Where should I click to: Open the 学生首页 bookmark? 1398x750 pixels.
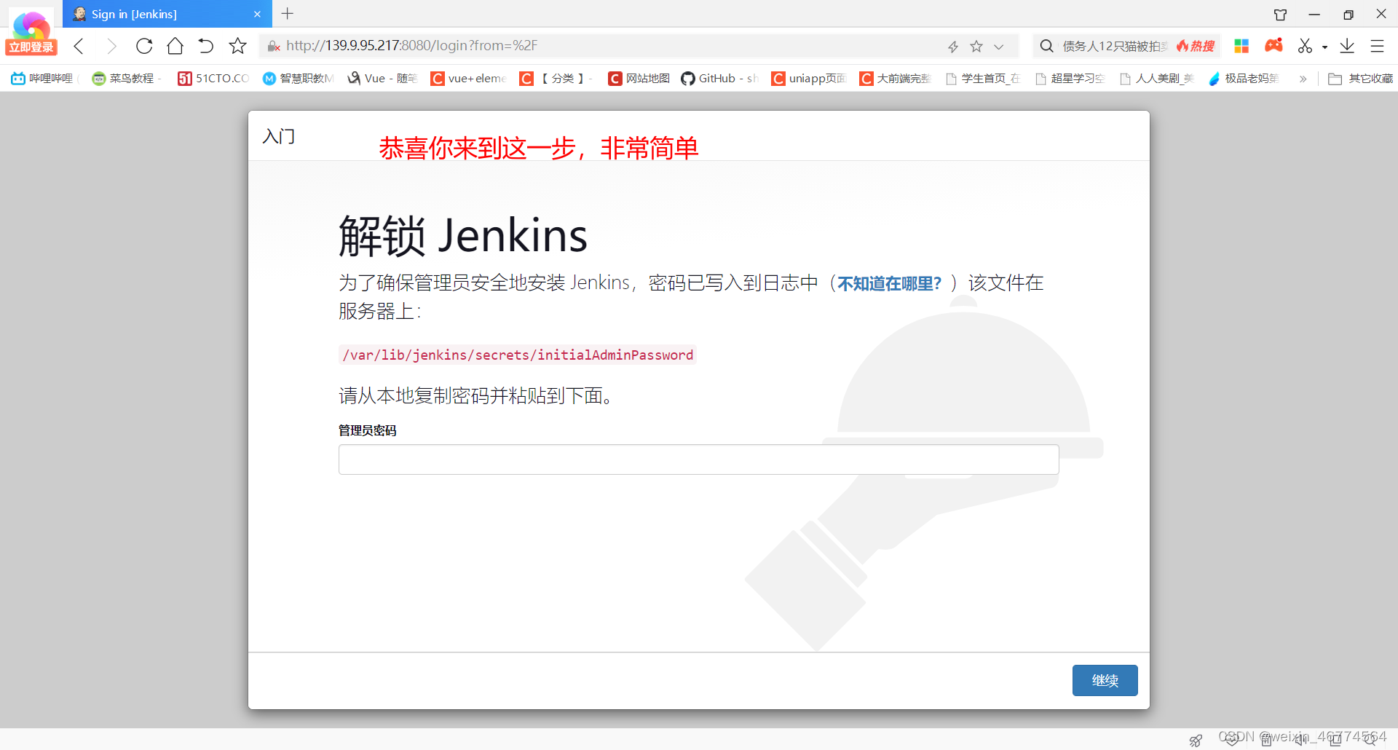[x=982, y=78]
